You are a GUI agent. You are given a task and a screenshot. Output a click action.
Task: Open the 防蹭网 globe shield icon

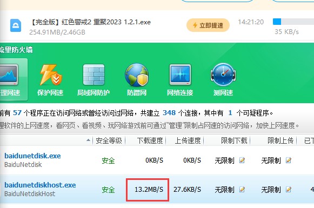tap(137, 75)
